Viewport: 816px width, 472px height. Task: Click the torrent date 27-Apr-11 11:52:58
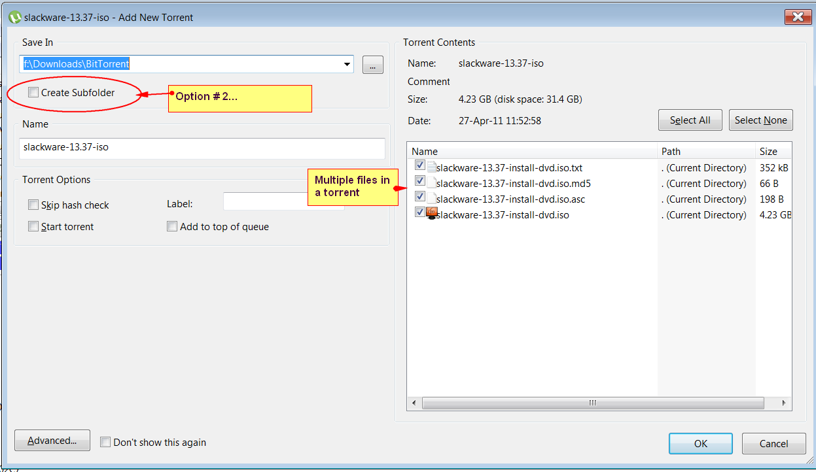pos(500,121)
